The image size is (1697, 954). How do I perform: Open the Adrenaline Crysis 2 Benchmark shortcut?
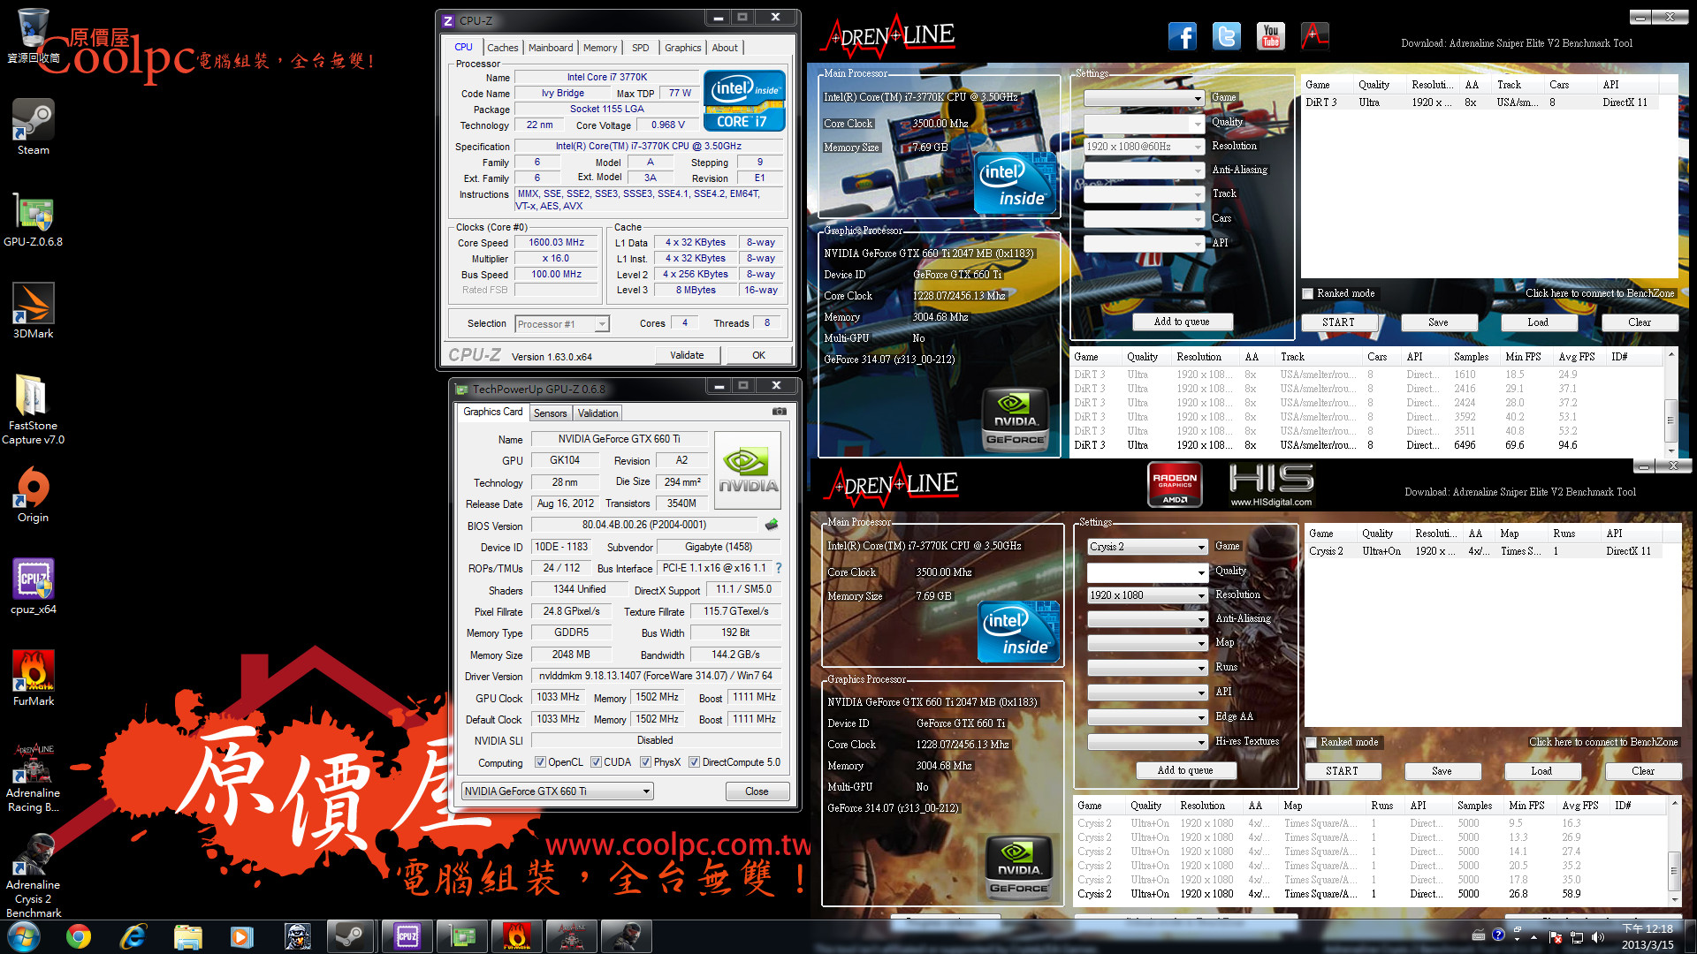[x=34, y=875]
